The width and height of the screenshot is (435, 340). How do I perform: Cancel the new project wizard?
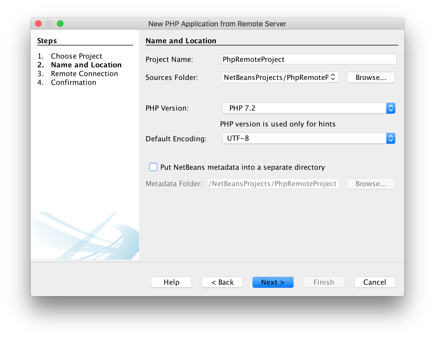(x=375, y=282)
